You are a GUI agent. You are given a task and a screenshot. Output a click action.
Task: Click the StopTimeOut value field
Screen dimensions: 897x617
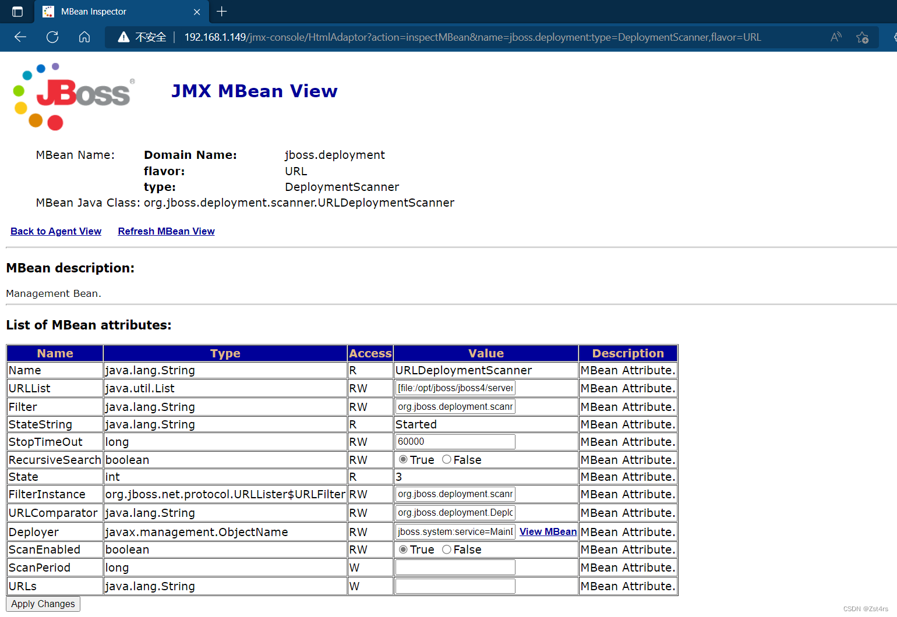tap(455, 441)
